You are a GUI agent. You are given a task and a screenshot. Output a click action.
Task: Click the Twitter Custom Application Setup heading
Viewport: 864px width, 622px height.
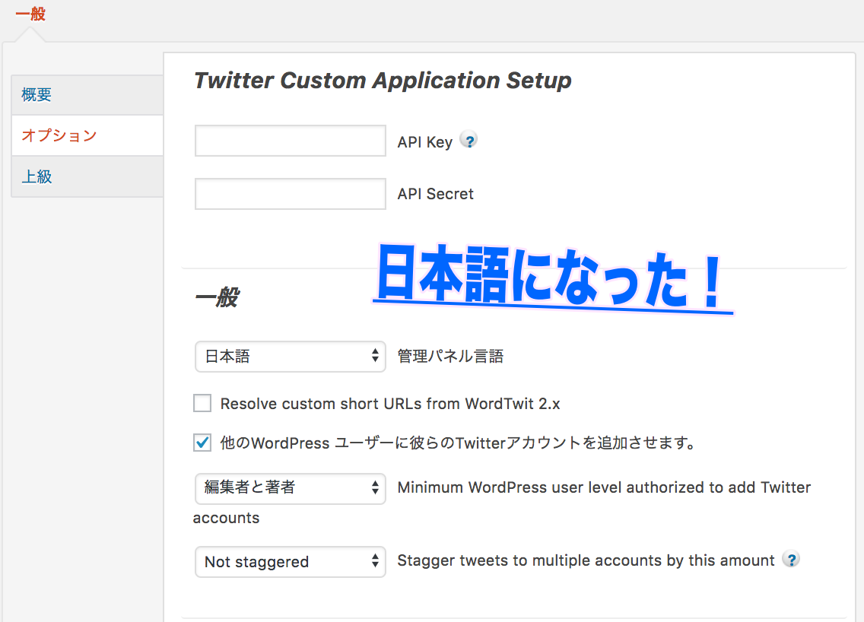(x=383, y=81)
